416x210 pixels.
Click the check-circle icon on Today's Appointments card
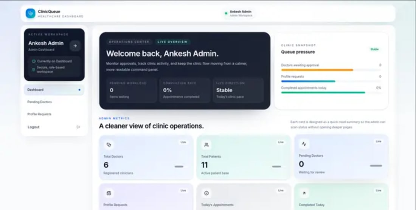pyautogui.click(x=206, y=193)
